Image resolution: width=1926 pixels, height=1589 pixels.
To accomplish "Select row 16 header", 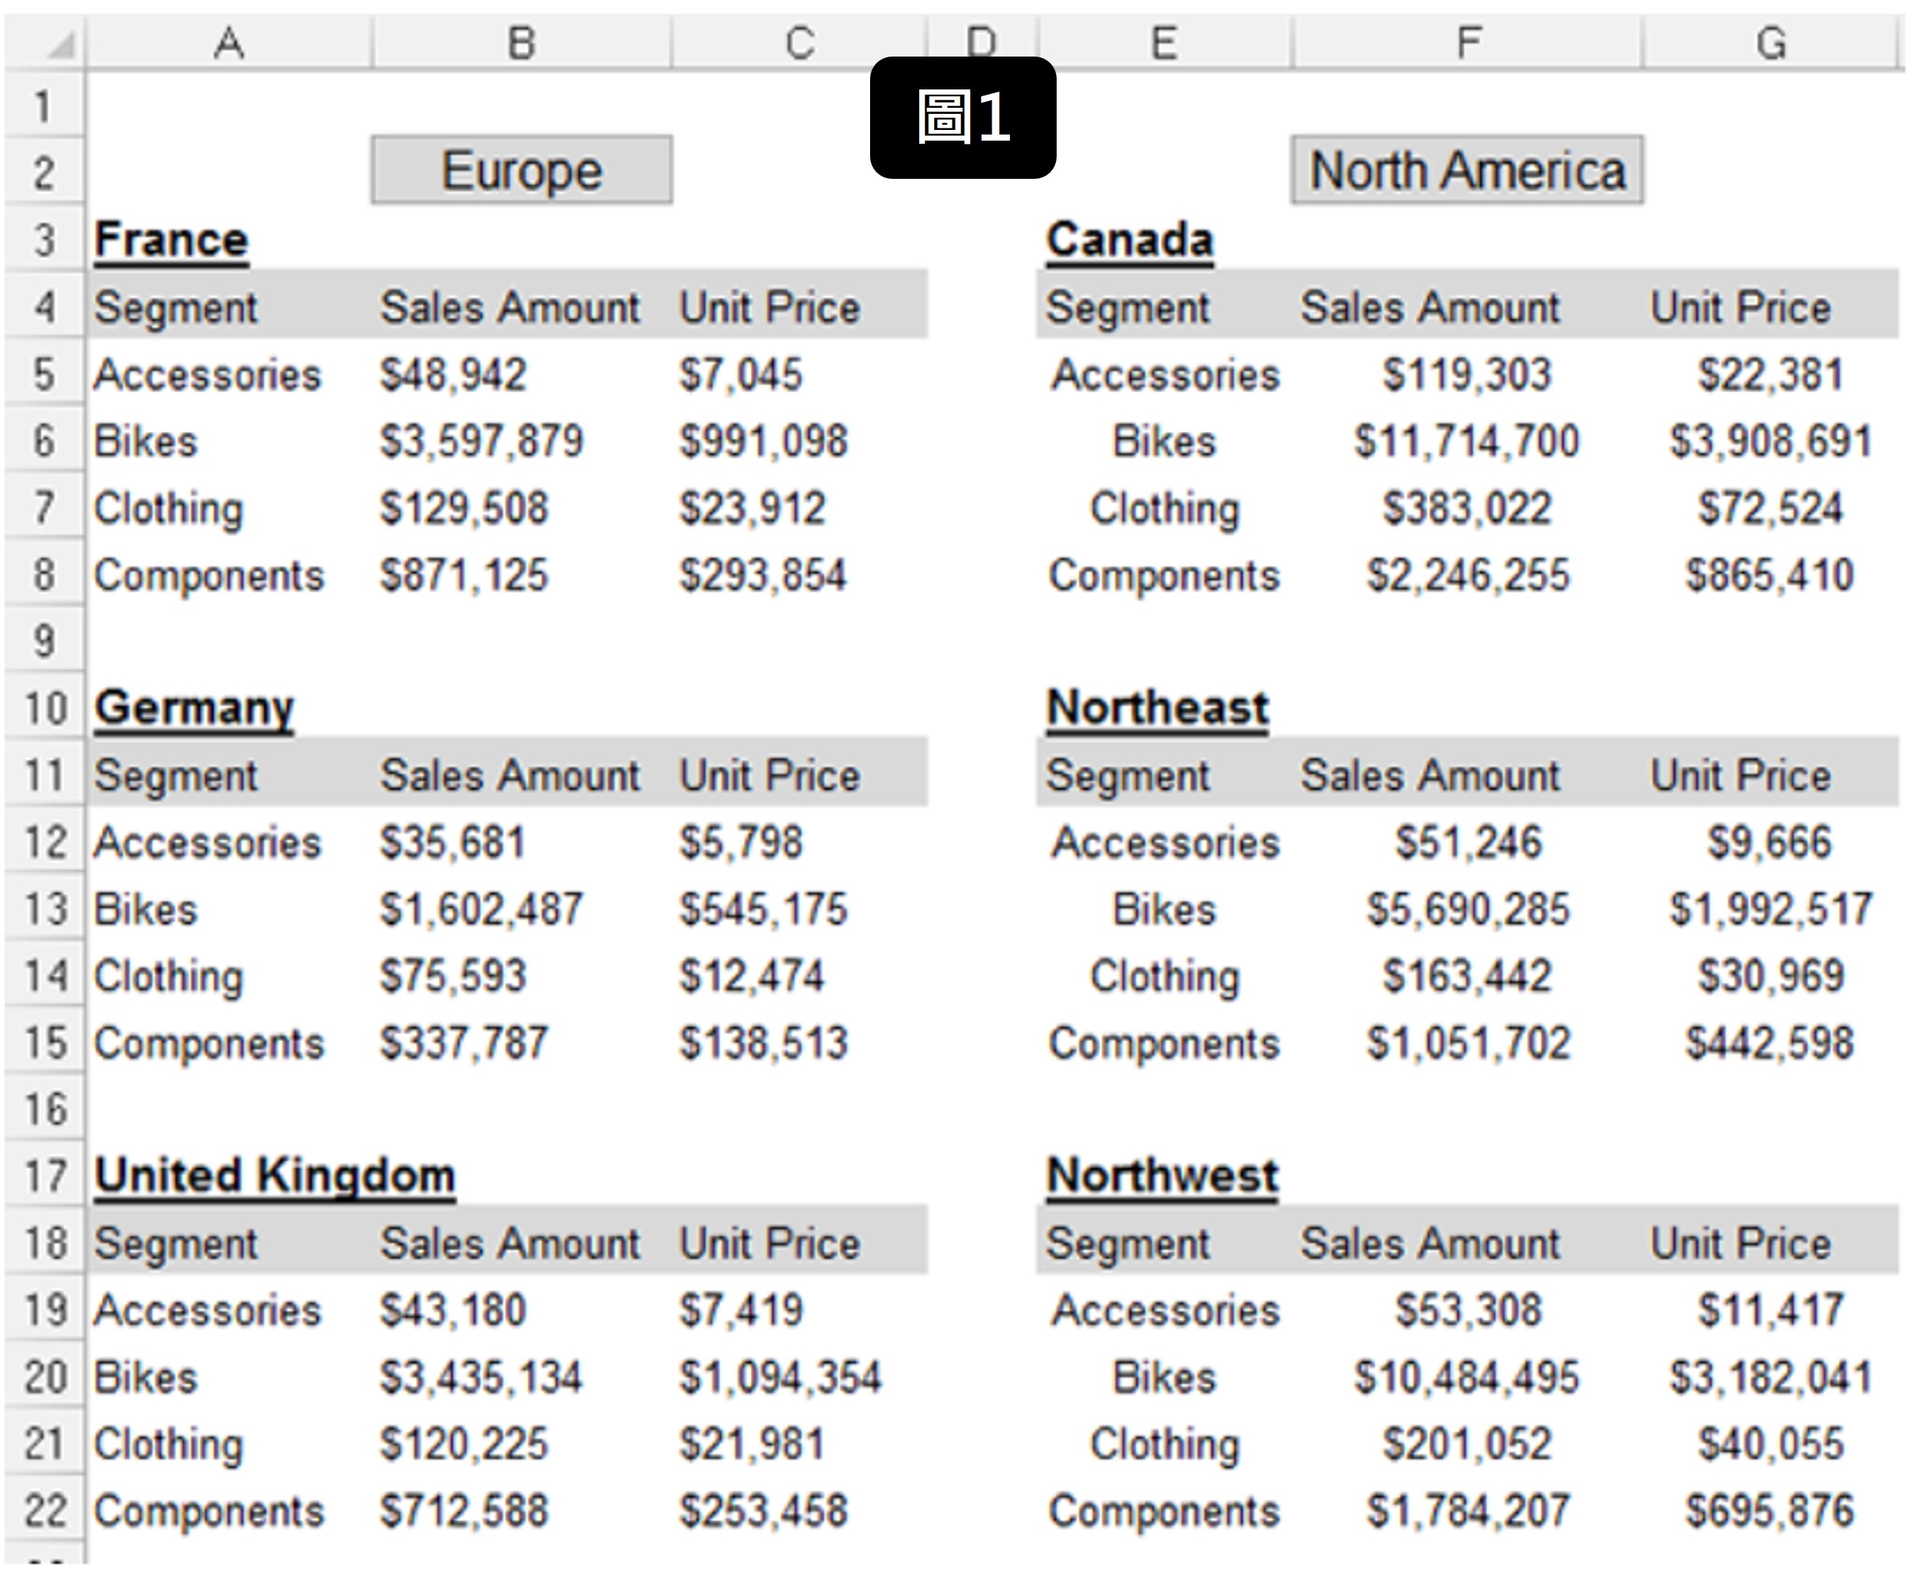I will (44, 1109).
